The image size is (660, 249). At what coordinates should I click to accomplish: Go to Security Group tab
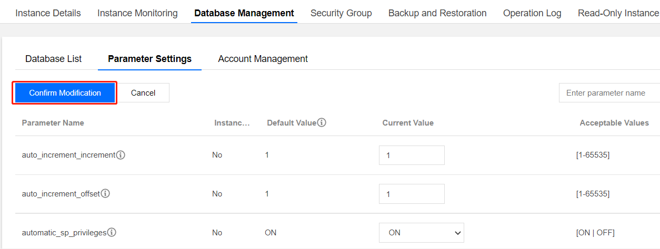point(341,13)
